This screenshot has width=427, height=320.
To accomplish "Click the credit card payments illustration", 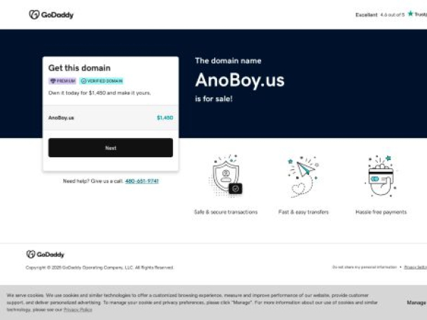I will [x=381, y=176].
